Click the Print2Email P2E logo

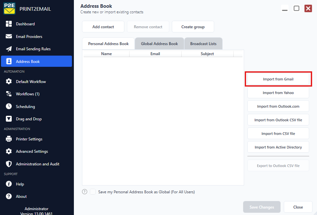point(9,8)
